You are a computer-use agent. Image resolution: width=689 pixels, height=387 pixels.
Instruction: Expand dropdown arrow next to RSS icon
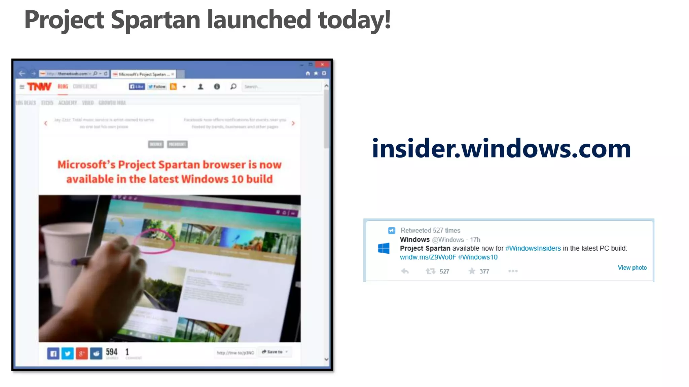click(x=184, y=87)
